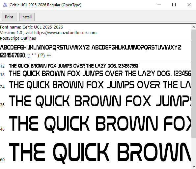
Task: Click the 48-point quick brown fox sample
Action: point(100,124)
